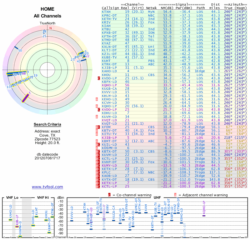Click KAHO-LD bar in VHF Lo chart

pos(10,220)
